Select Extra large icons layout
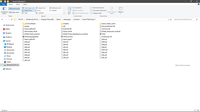 coord(29,8)
